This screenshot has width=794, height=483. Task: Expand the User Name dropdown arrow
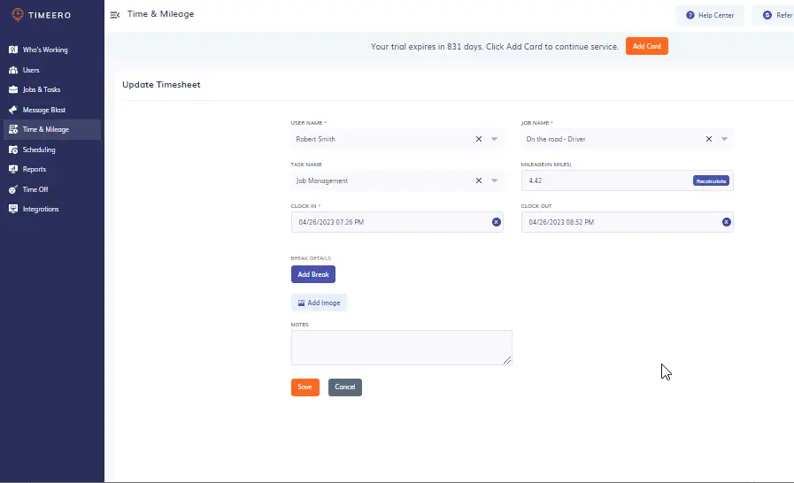click(494, 139)
